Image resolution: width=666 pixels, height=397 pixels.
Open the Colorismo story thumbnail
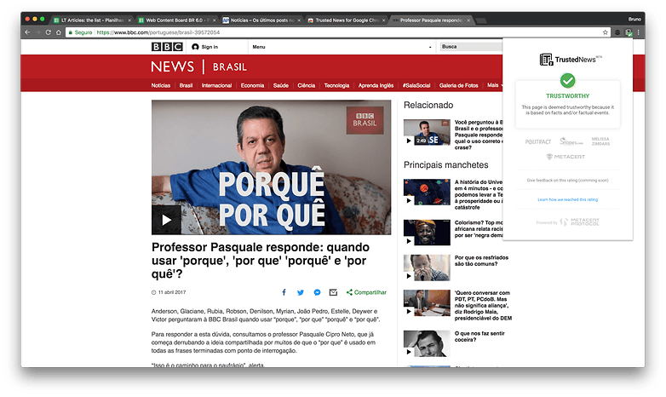(x=427, y=233)
